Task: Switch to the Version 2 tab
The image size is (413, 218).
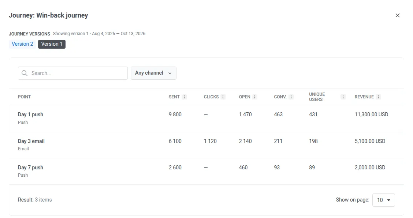Action: [x=22, y=44]
